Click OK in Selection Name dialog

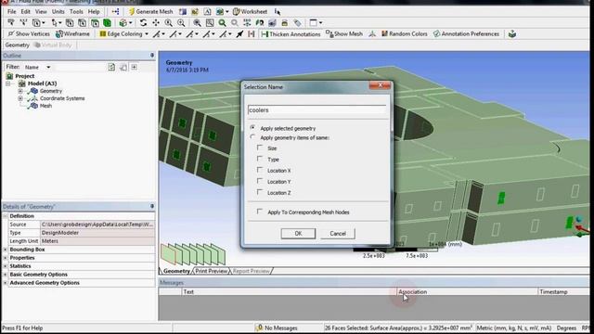tap(298, 234)
